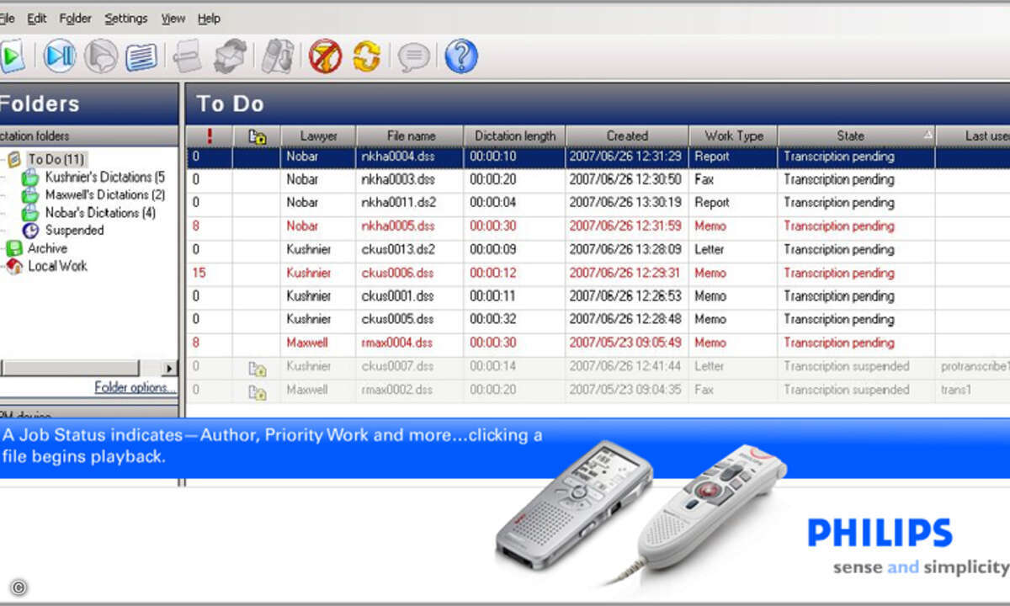Screen dimensions: 1010x606
Task: Open the View menu
Action: (x=173, y=18)
